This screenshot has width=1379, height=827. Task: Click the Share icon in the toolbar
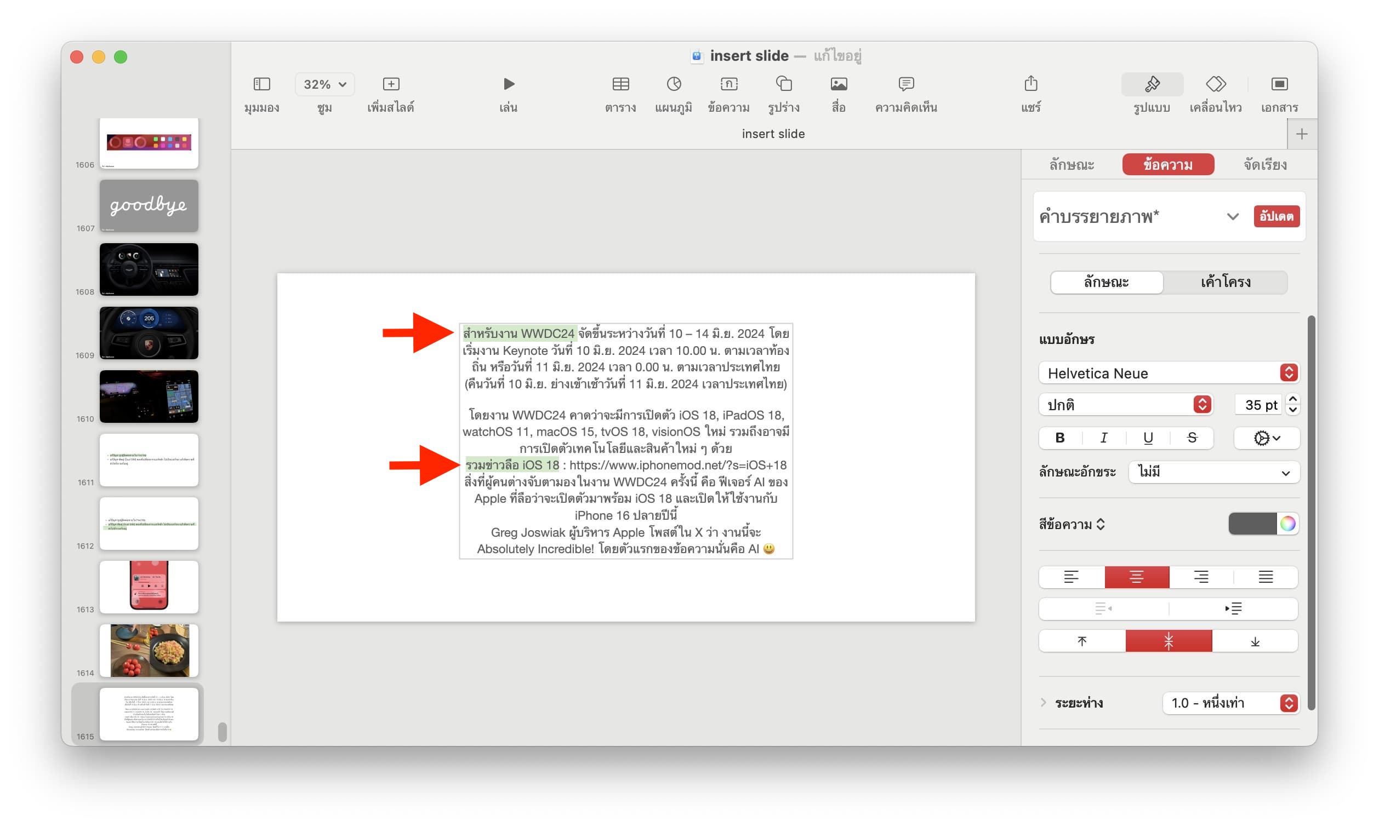[x=1030, y=84]
